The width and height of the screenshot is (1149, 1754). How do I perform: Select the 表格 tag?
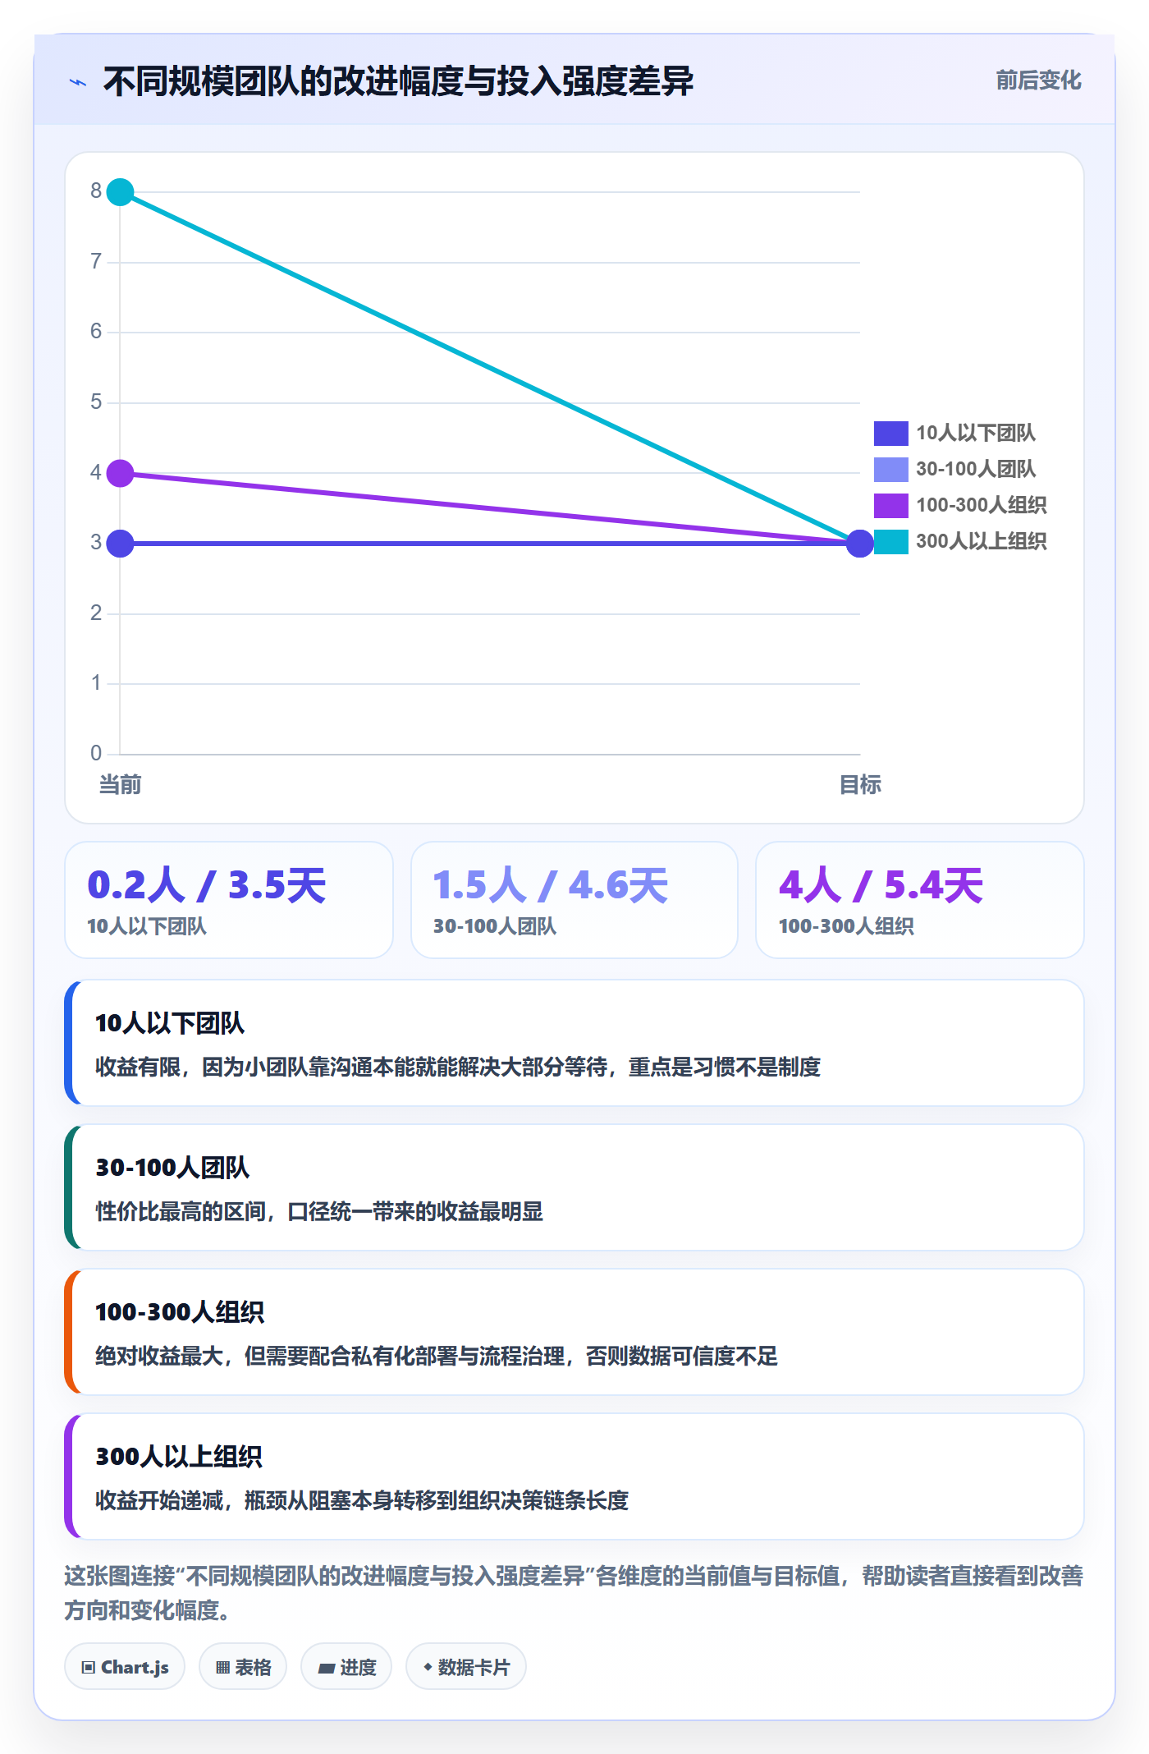pos(243,1667)
